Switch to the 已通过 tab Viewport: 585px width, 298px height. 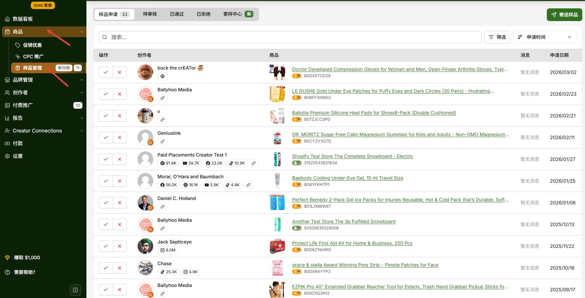tap(177, 14)
